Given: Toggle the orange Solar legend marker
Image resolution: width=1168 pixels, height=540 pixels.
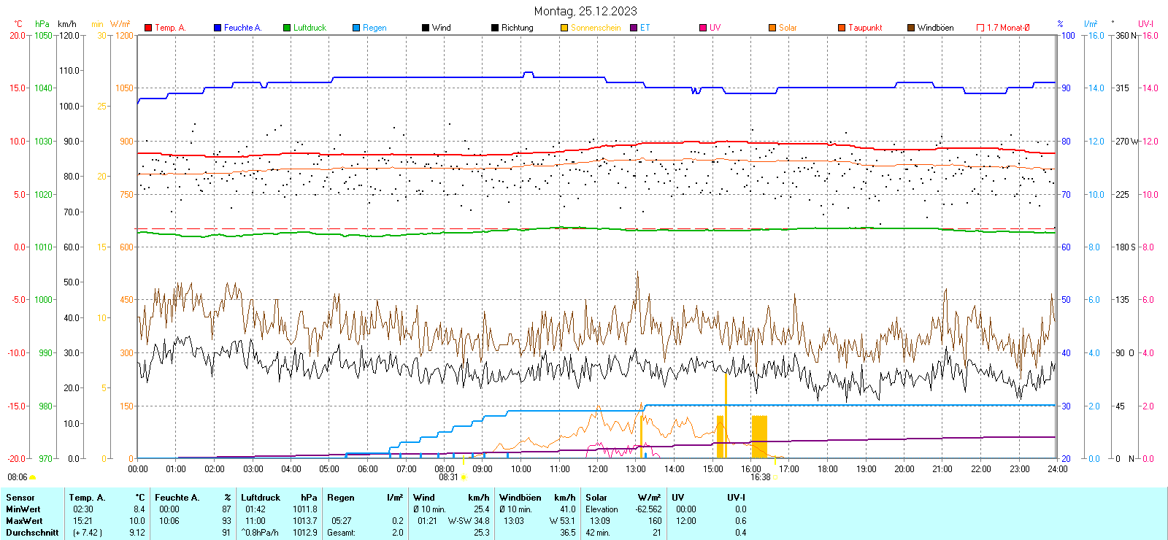Looking at the screenshot, I should 772,28.
